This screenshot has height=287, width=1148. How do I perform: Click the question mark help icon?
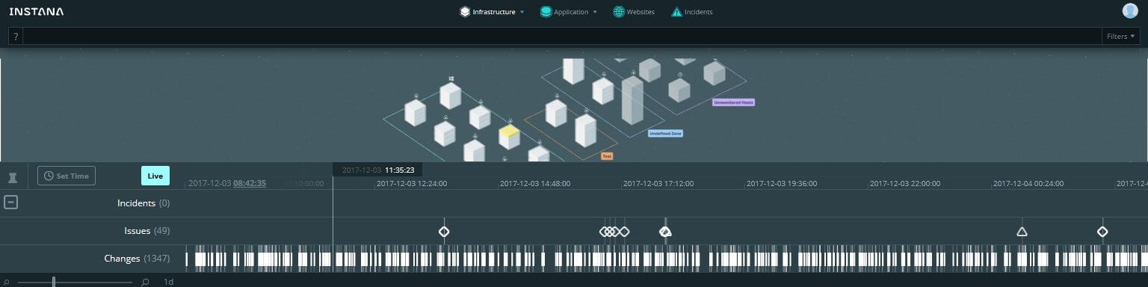[16, 36]
